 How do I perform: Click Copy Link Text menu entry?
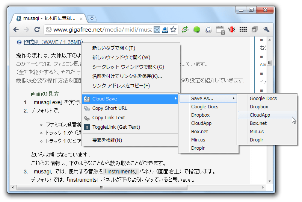(130, 118)
